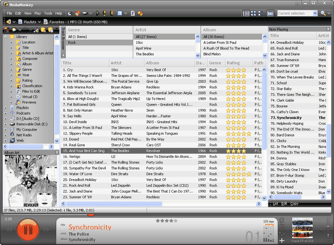Open the File menu
Screen dimensions: 334x245
click(9, 13)
